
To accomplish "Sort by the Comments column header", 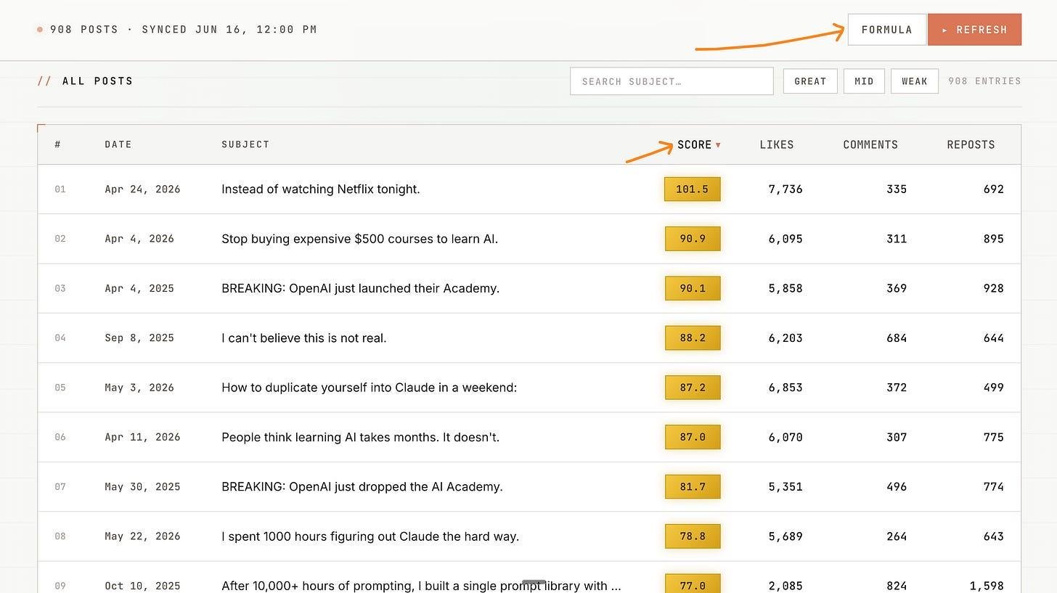I will pos(870,144).
